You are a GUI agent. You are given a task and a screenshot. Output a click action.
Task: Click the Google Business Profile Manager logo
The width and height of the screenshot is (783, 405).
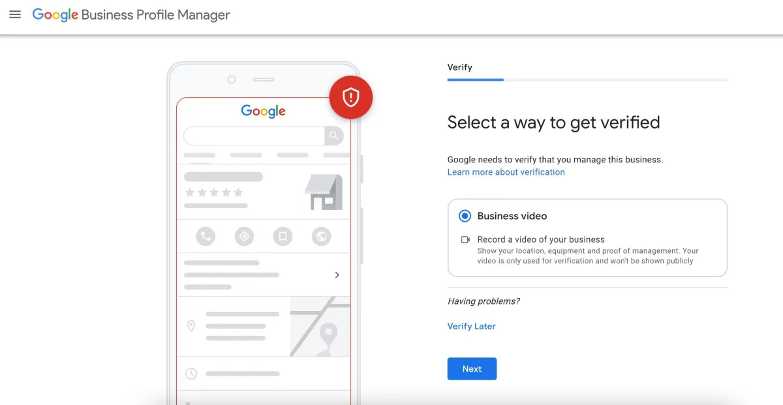click(131, 14)
